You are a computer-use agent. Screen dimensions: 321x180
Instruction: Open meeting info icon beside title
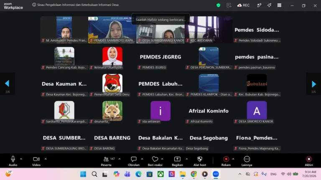coord(34,5)
